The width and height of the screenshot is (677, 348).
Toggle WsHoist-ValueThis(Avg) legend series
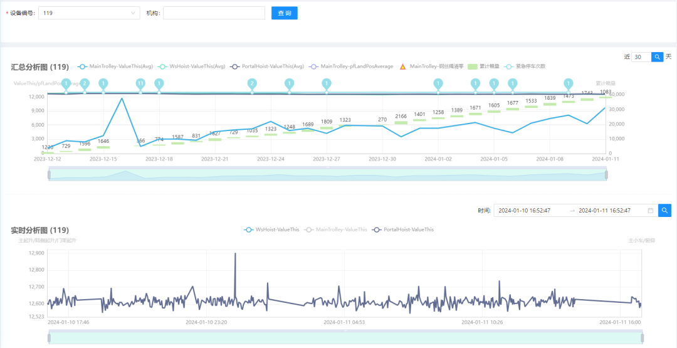192,66
